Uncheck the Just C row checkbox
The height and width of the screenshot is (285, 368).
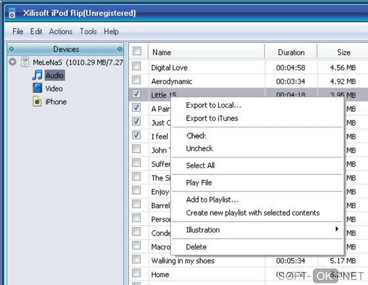pos(136,121)
